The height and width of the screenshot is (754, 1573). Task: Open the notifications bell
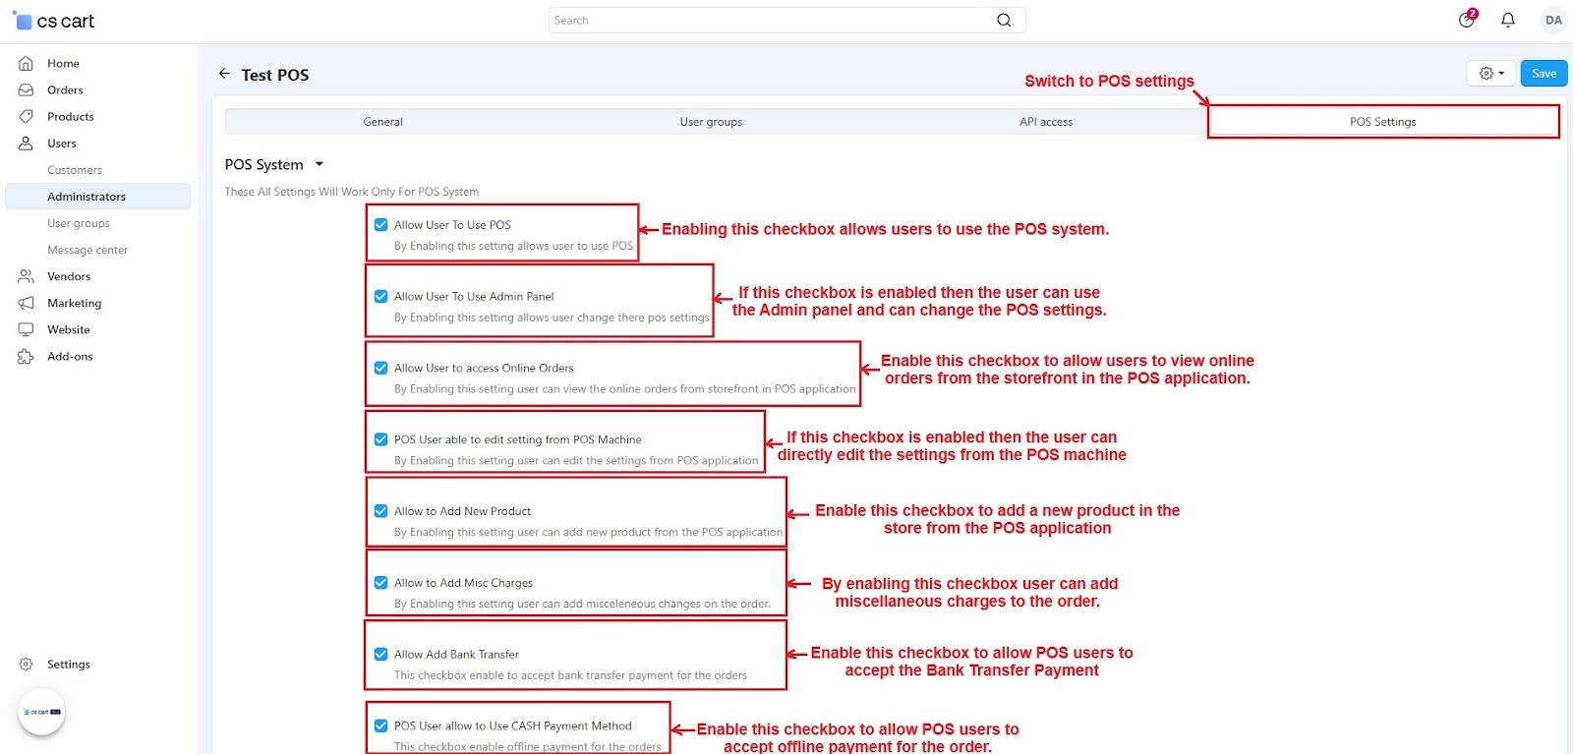point(1507,20)
